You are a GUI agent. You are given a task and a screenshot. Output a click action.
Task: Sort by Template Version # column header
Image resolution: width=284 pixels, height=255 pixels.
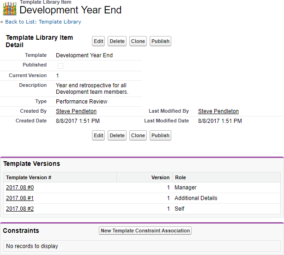[29, 177]
